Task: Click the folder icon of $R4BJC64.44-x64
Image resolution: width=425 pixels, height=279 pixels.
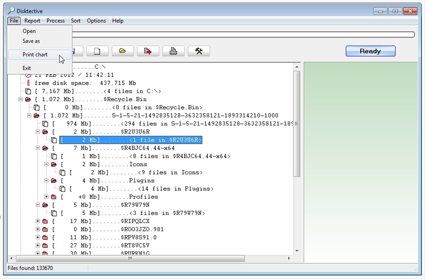Action: (45, 148)
